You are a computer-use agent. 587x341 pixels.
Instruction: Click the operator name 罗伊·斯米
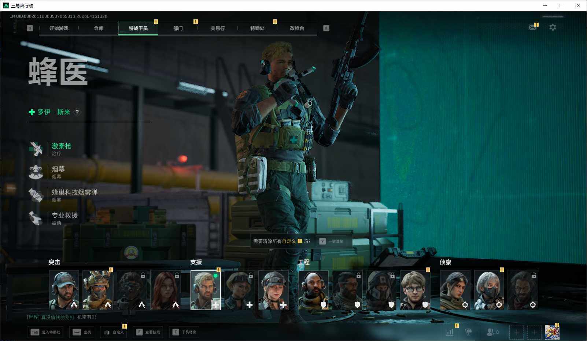point(54,112)
